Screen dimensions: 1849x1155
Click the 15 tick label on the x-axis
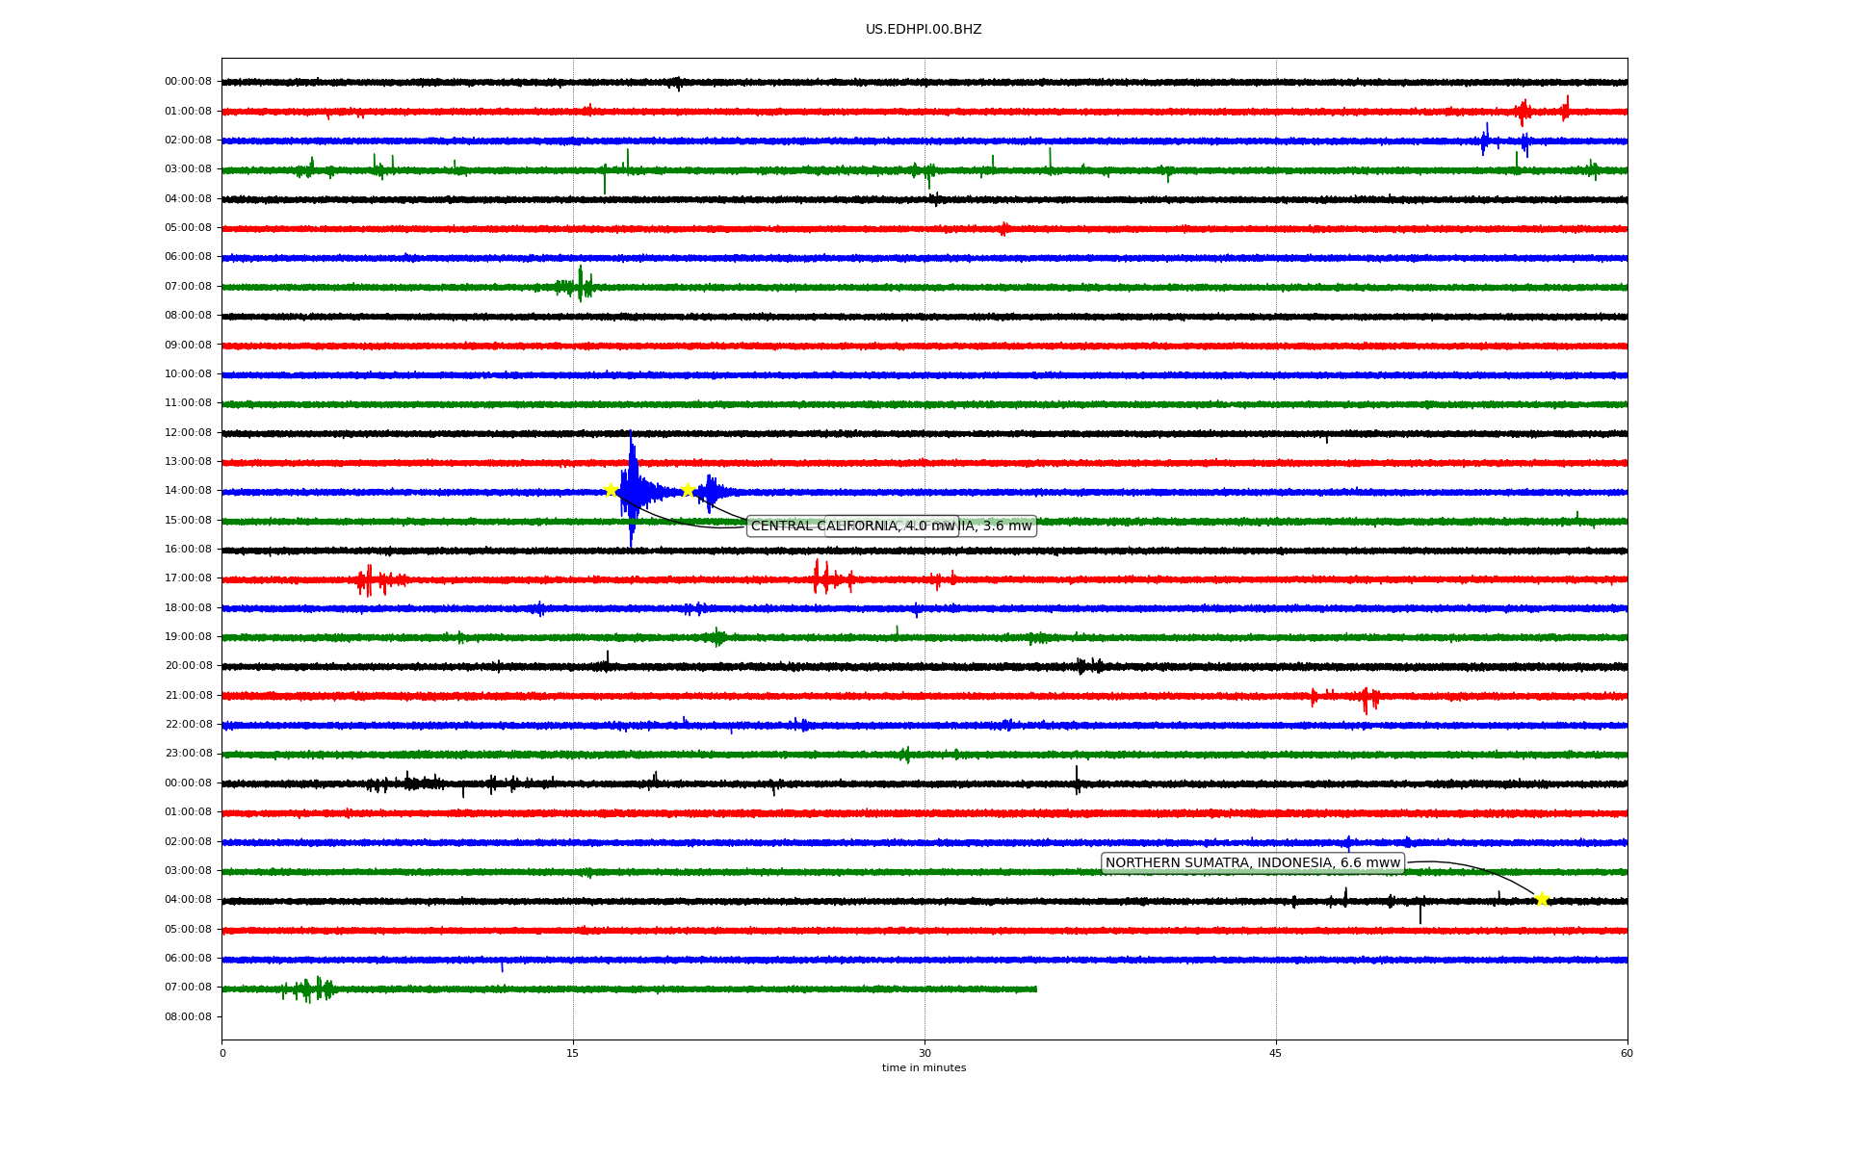573,1053
